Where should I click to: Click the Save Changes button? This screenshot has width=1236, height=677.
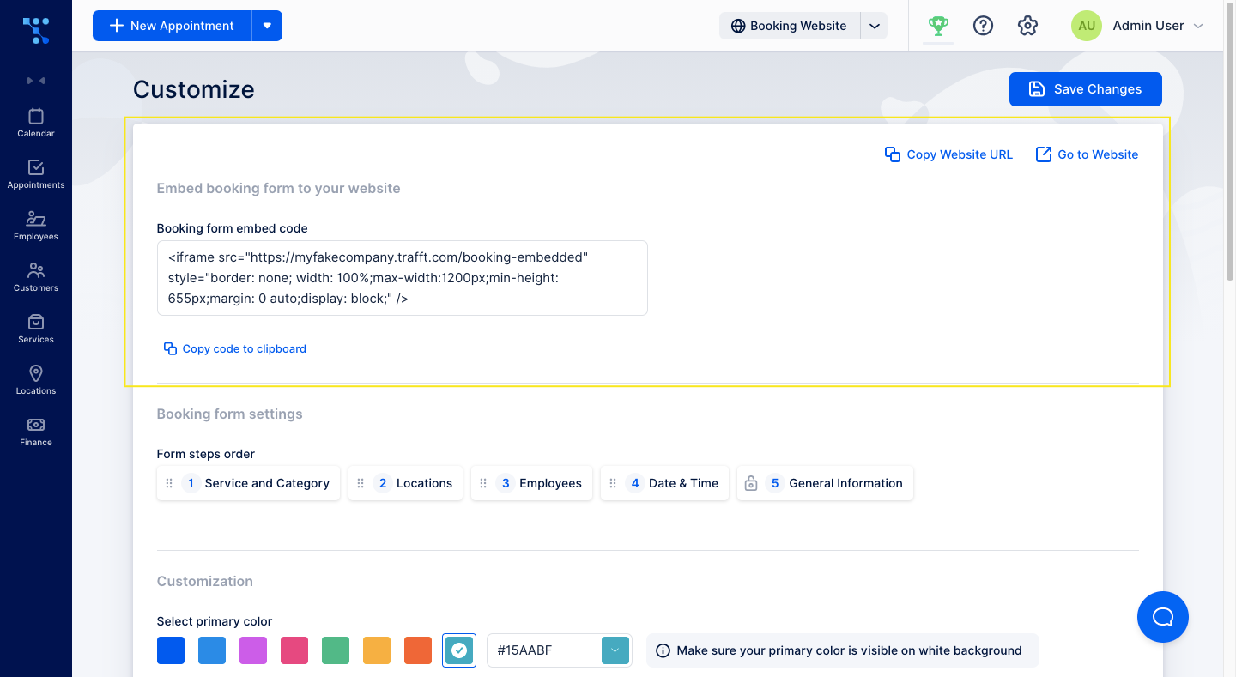click(1085, 89)
